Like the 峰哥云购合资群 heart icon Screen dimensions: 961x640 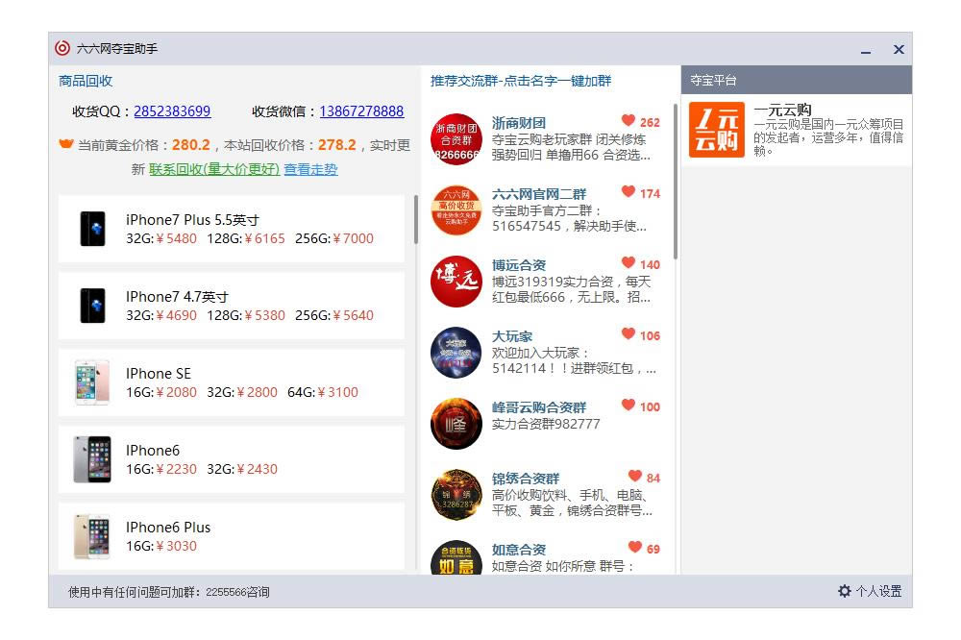(628, 405)
